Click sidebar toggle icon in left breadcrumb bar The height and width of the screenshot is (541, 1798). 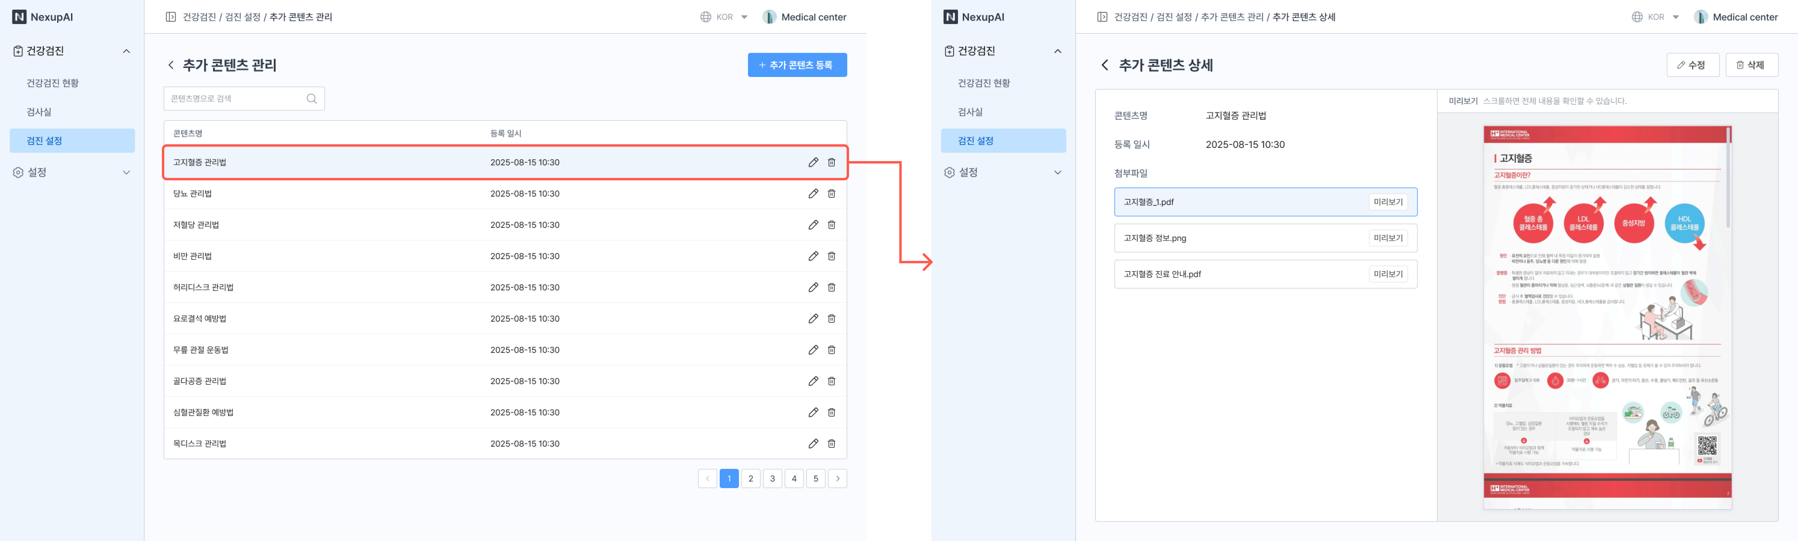point(171,17)
